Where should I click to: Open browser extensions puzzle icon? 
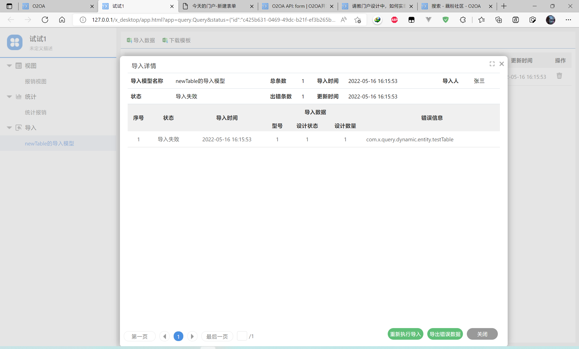coord(463,20)
